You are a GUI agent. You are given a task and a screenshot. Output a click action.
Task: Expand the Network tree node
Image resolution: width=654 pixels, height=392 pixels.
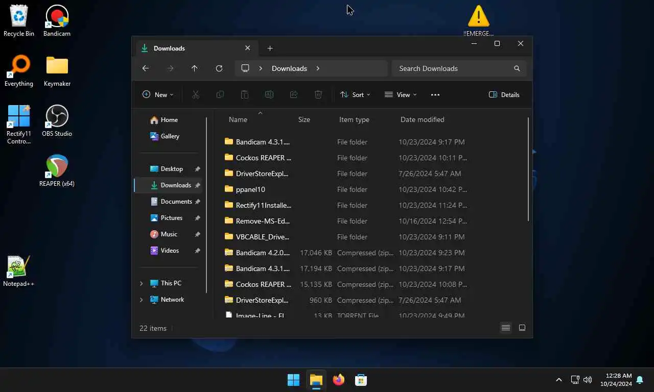(142, 300)
